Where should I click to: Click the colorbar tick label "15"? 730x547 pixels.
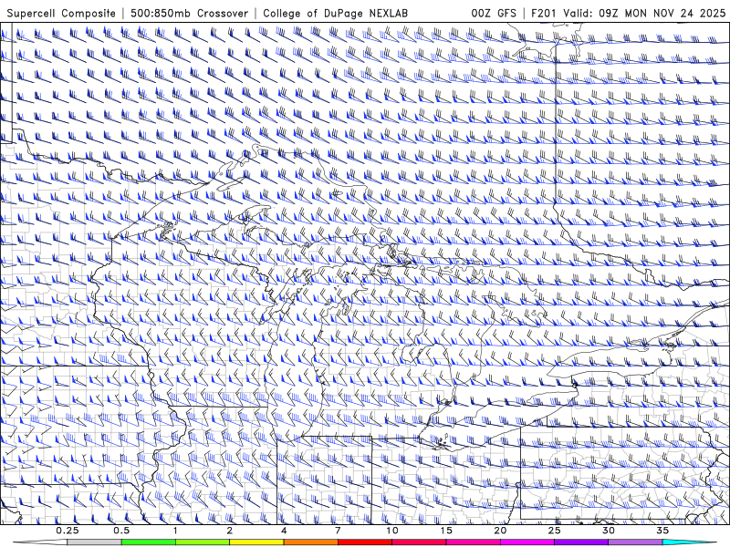pyautogui.click(x=446, y=531)
